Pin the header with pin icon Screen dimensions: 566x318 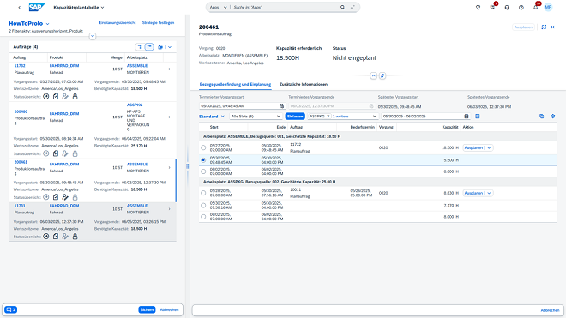click(382, 75)
